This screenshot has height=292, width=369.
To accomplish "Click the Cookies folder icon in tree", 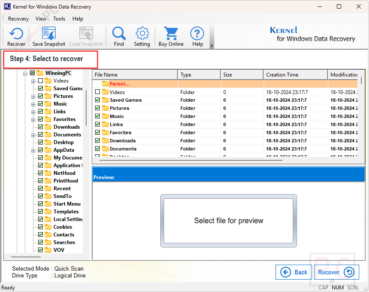I will [48, 227].
